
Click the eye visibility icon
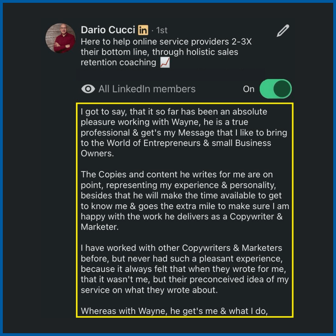88,89
